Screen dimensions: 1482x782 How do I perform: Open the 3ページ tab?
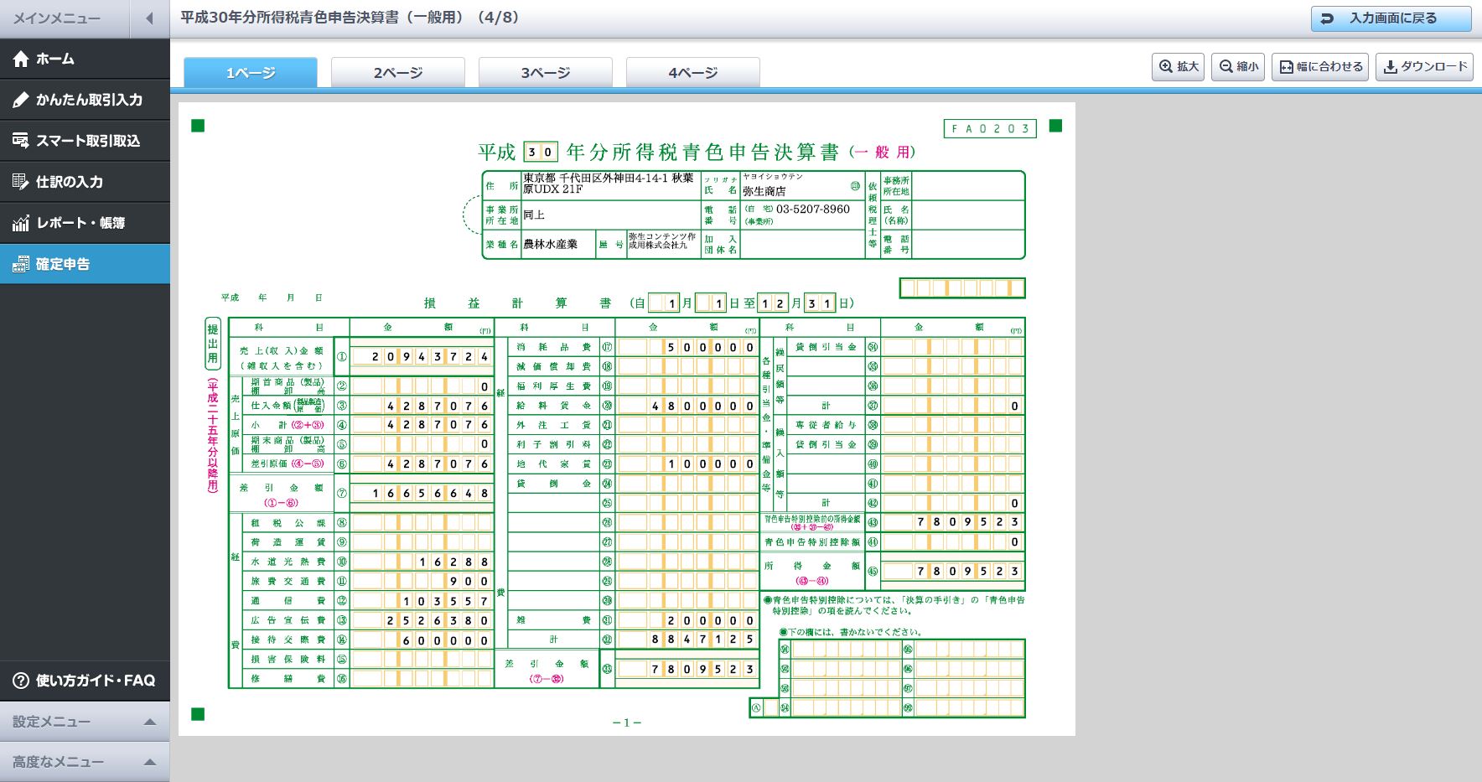point(546,73)
